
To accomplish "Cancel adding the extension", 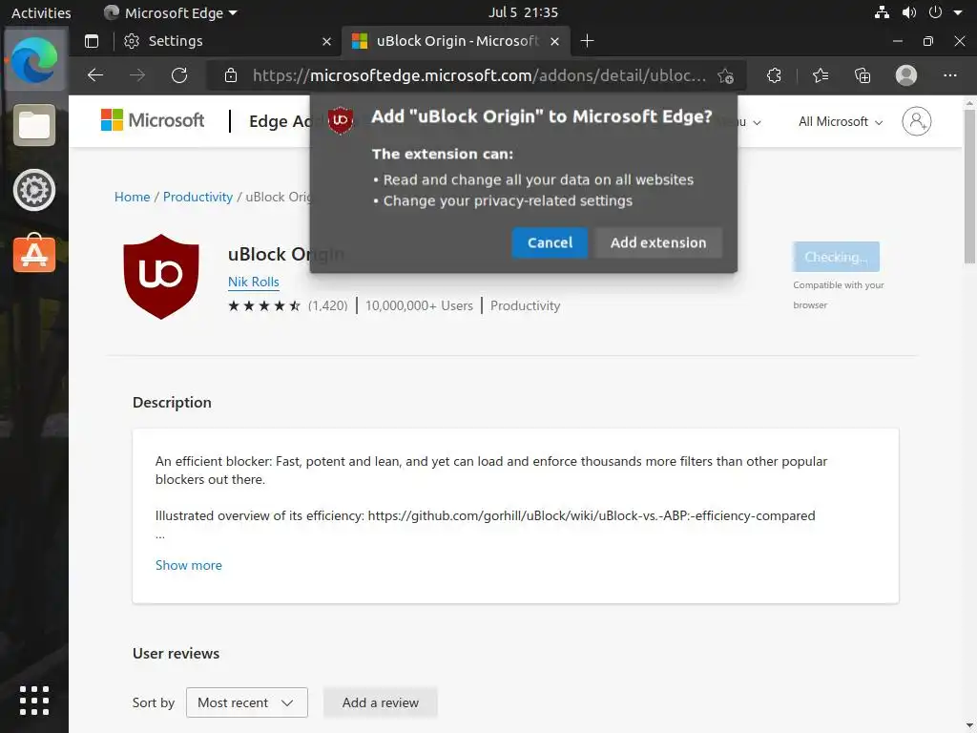I will point(550,242).
